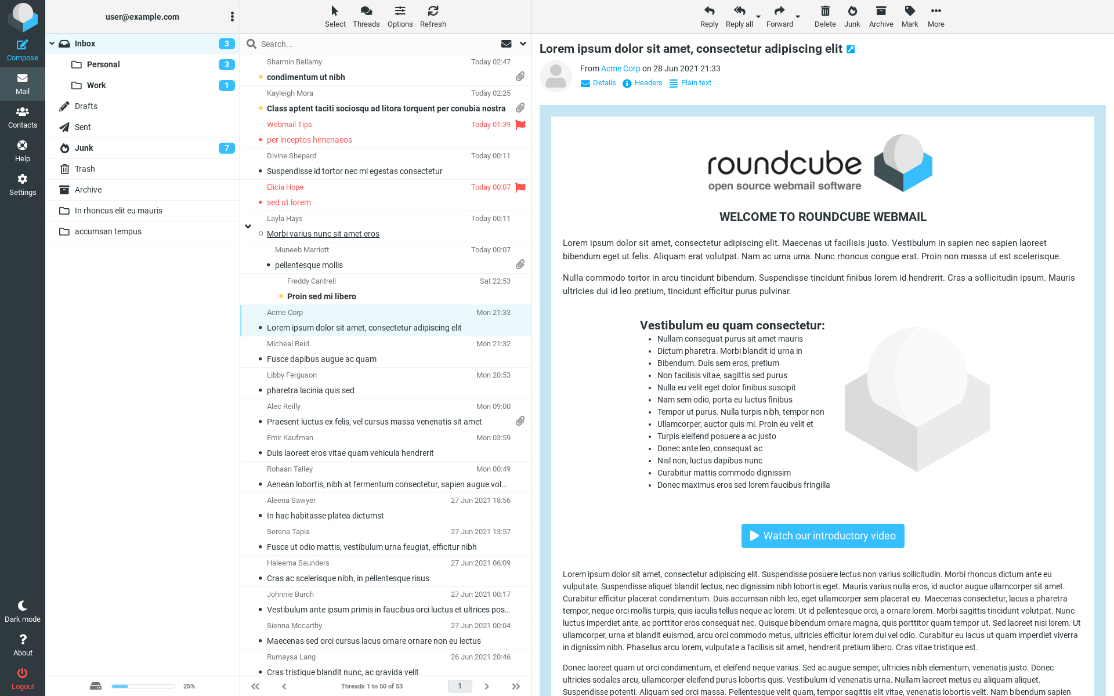The image size is (1114, 696).
Task: Watch the introductory video button
Action: (x=822, y=536)
